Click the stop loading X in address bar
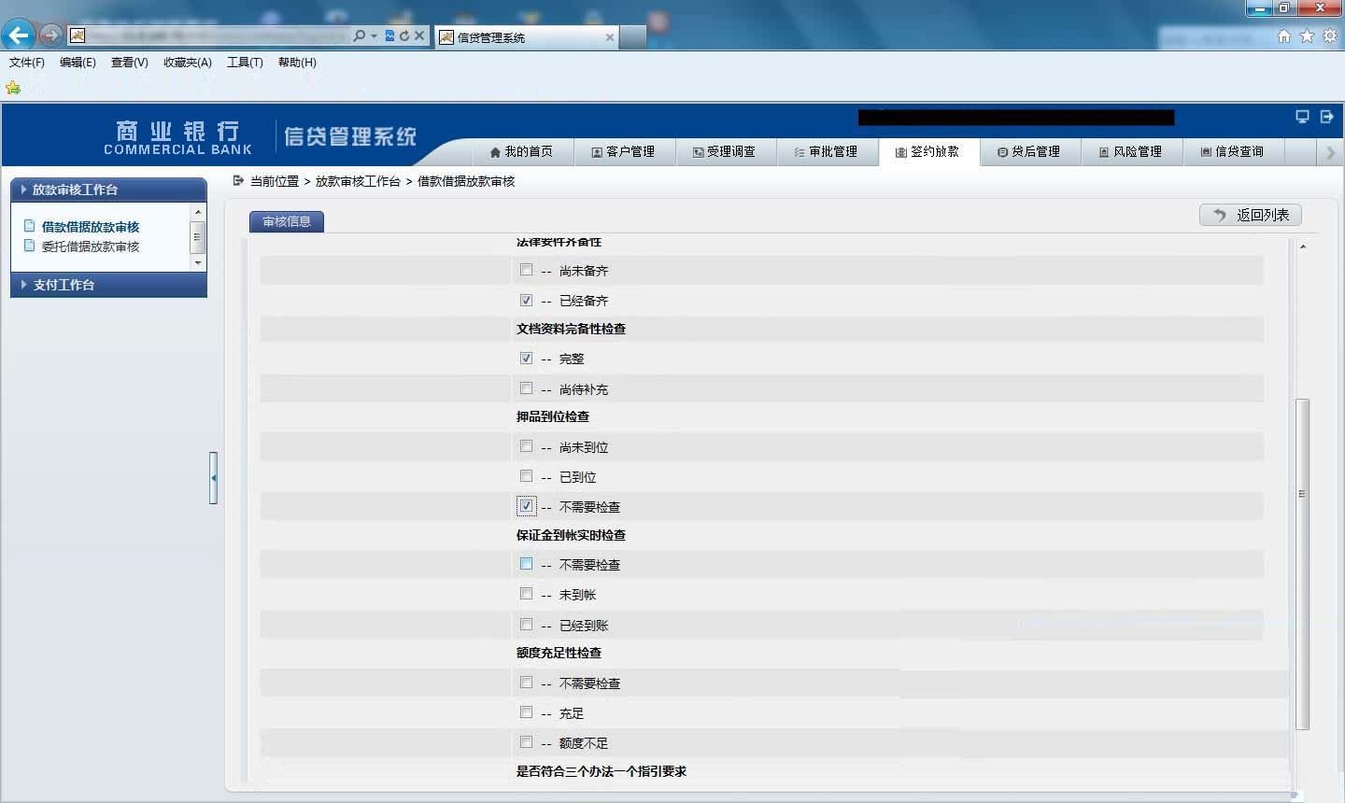The height and width of the screenshot is (803, 1345). tap(419, 35)
